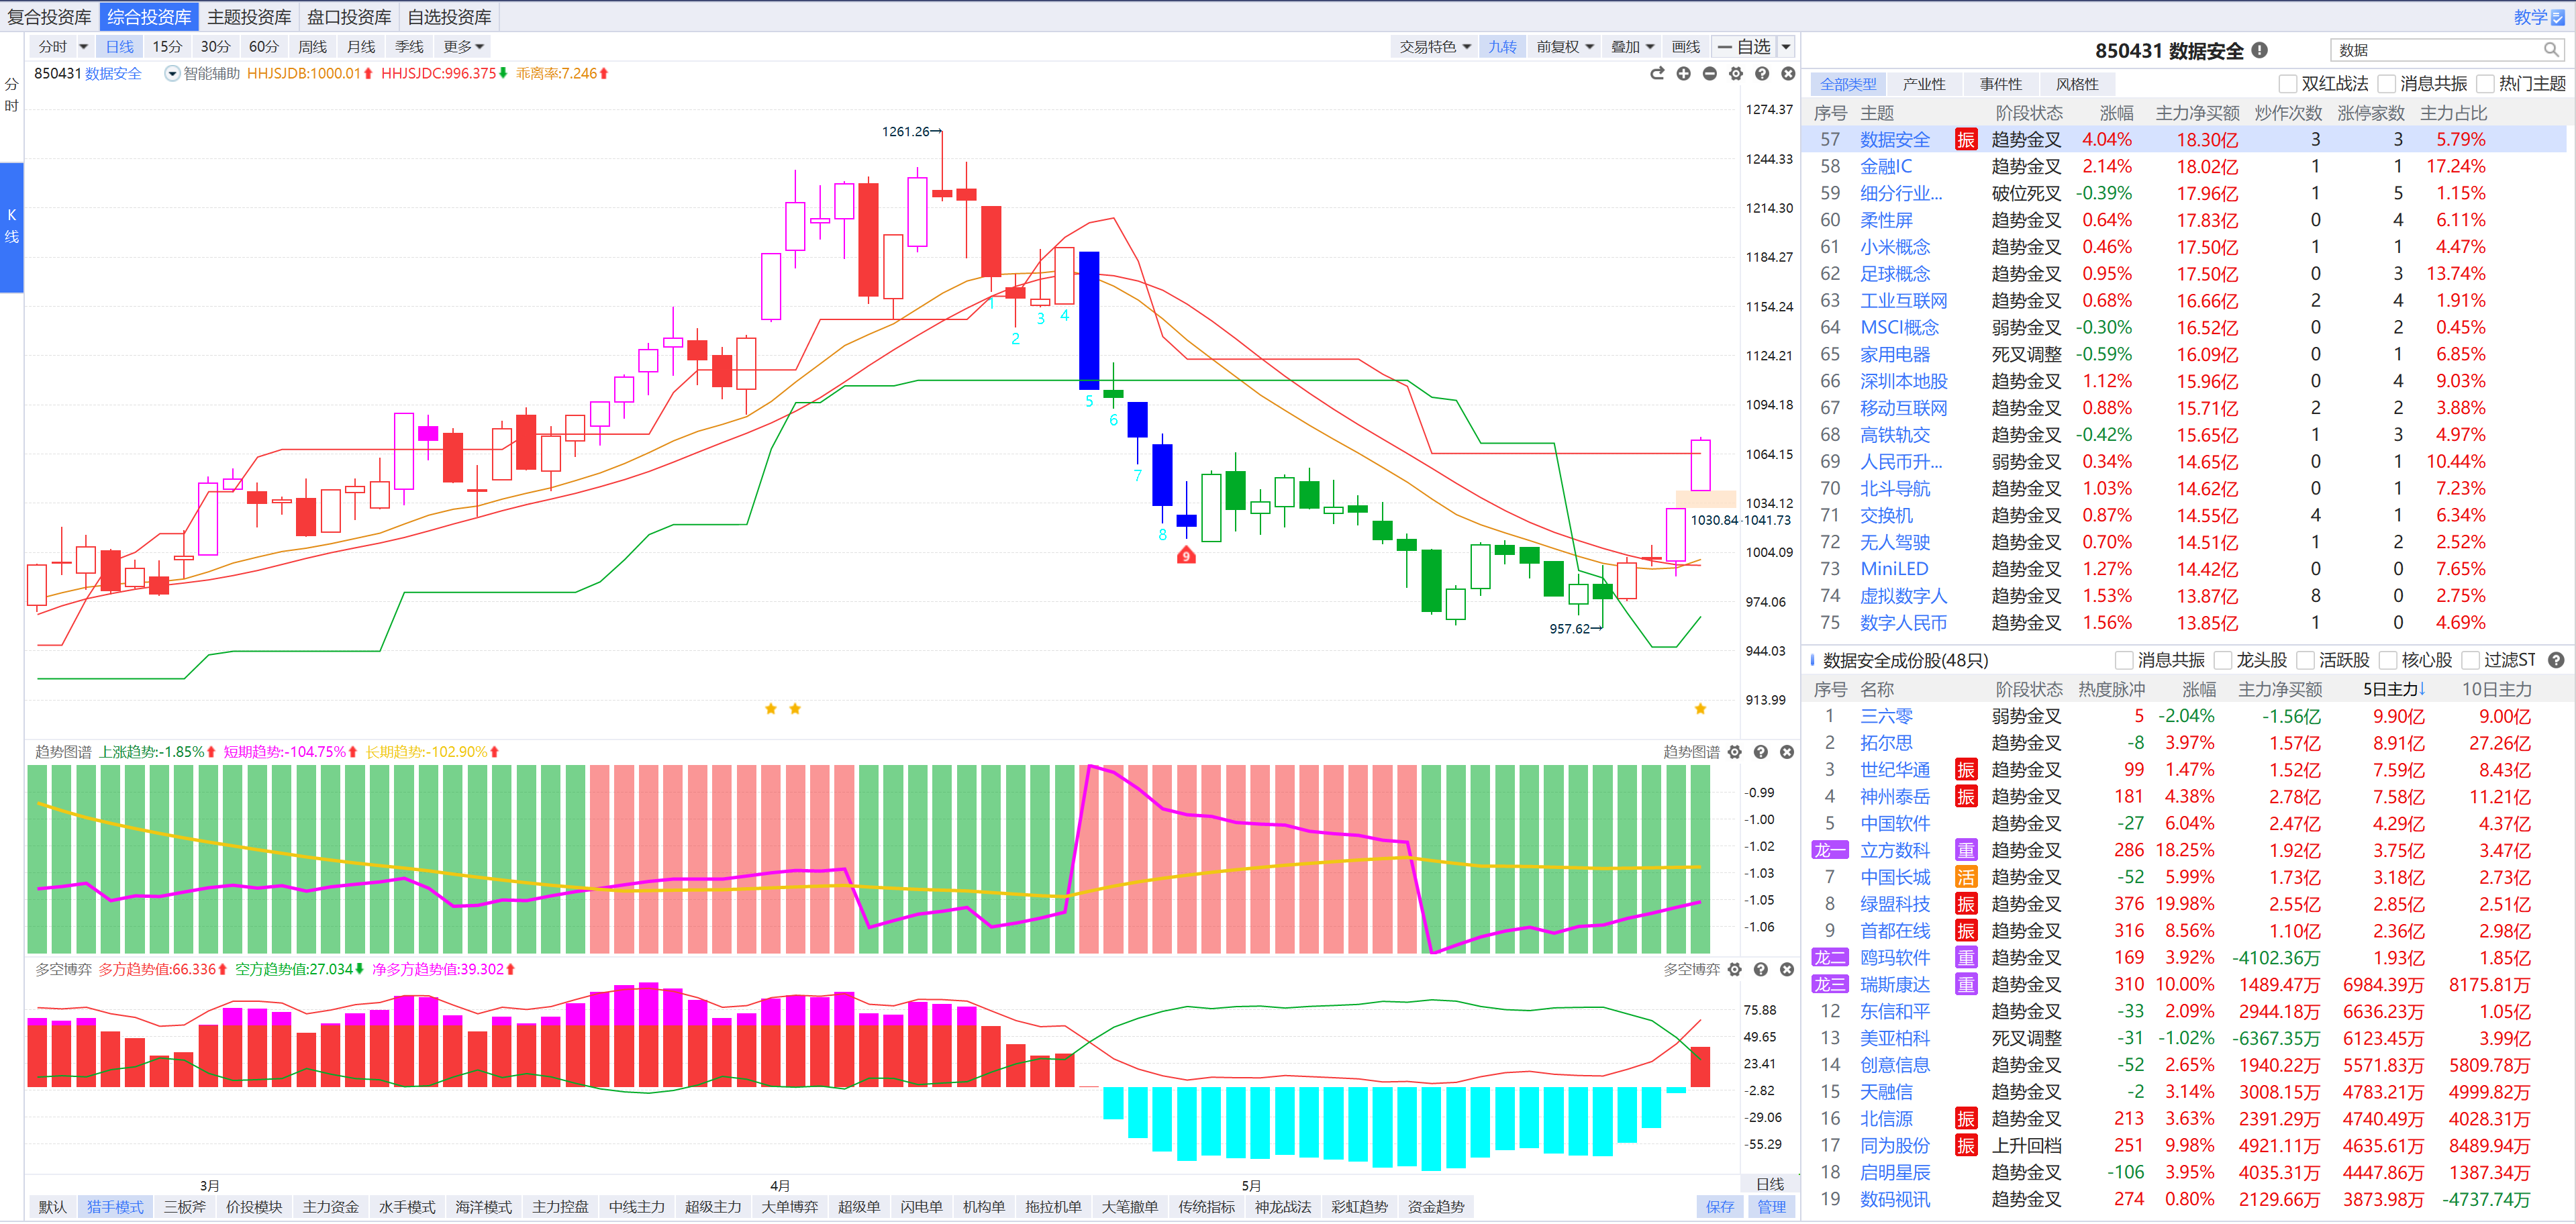Open the 叠加 overlay dropdown
Image resolution: width=2576 pixels, height=1224 pixels.
click(x=1632, y=47)
